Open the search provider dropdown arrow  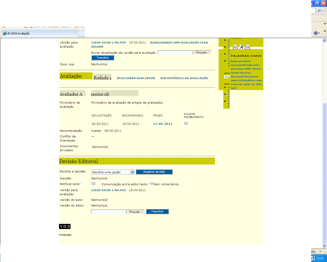pyautogui.click(x=324, y=11)
